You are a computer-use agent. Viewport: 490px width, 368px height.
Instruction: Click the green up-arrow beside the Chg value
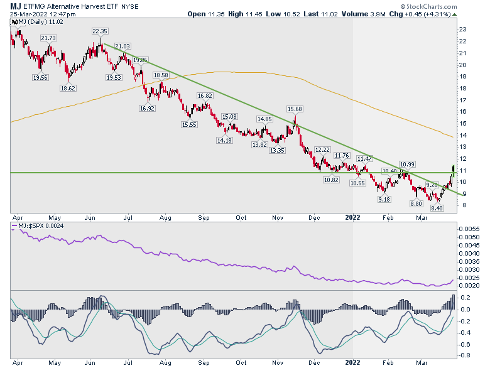pos(454,14)
